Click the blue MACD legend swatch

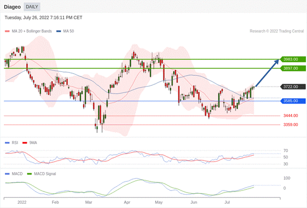(7, 174)
